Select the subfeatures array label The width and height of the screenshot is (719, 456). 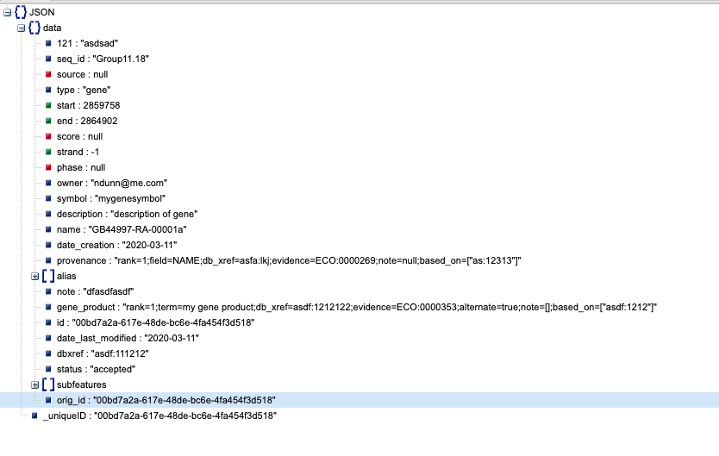[x=81, y=385]
